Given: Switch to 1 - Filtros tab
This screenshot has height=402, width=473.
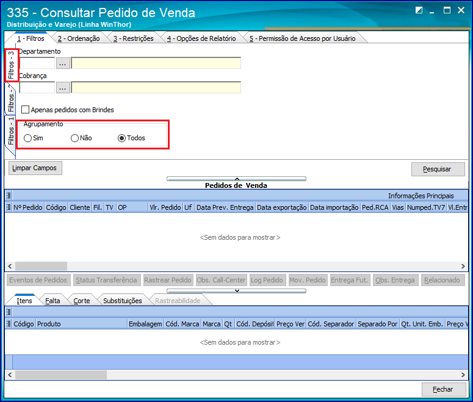Looking at the screenshot, I should pos(31,38).
